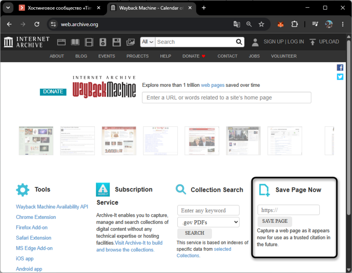Screen dimensions: 352x273
Task: Open the Images picture icon
Action: 130,42
